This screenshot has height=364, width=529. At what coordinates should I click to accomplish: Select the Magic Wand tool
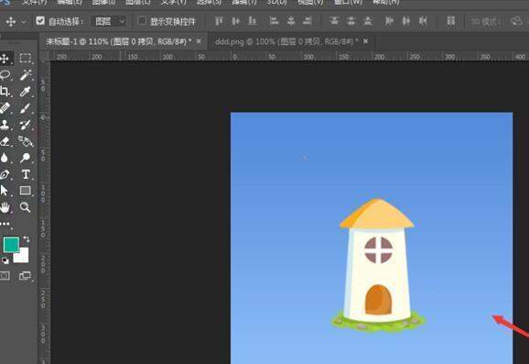click(x=26, y=75)
